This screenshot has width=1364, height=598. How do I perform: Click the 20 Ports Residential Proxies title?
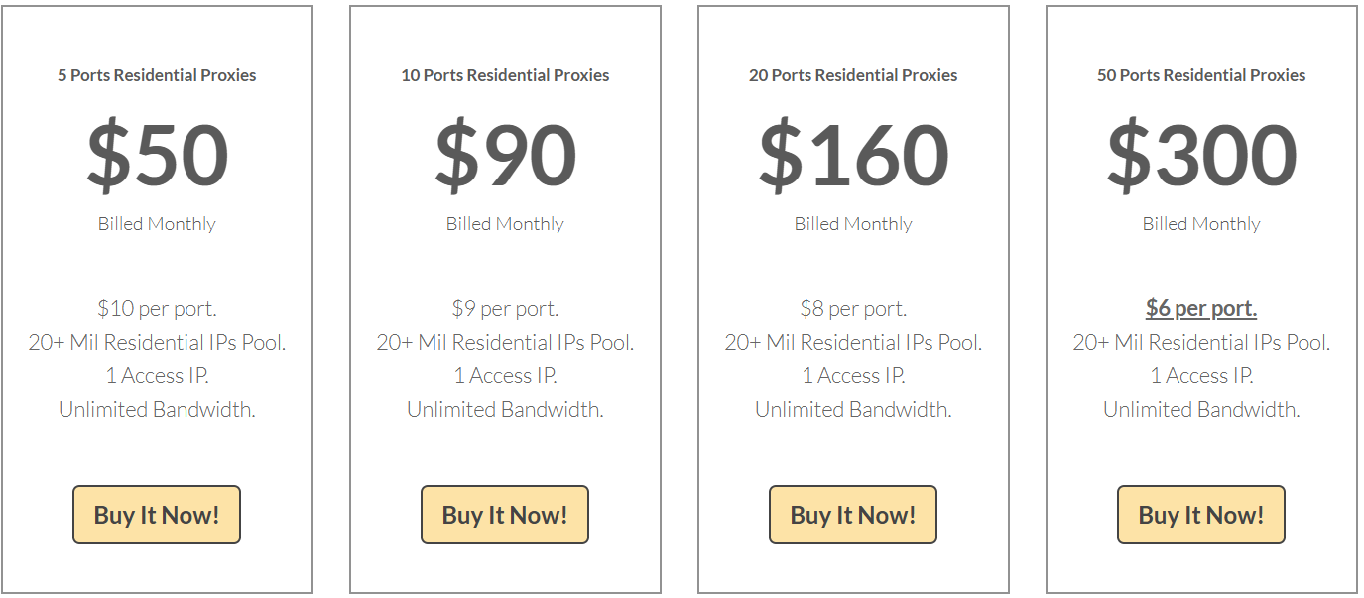coord(853,75)
